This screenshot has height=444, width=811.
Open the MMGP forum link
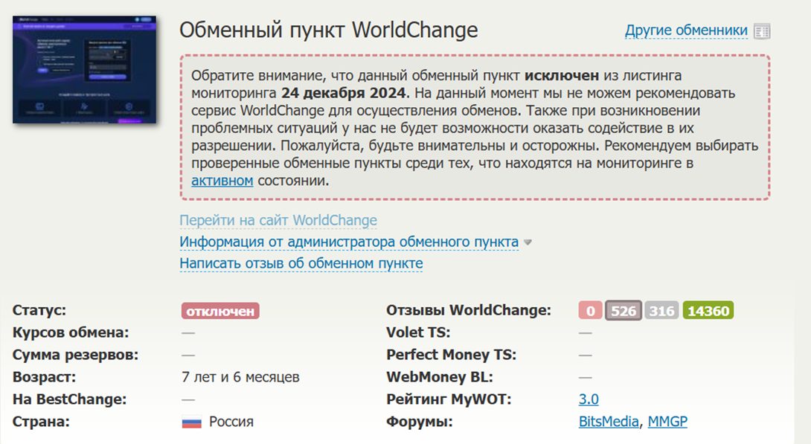point(667,422)
